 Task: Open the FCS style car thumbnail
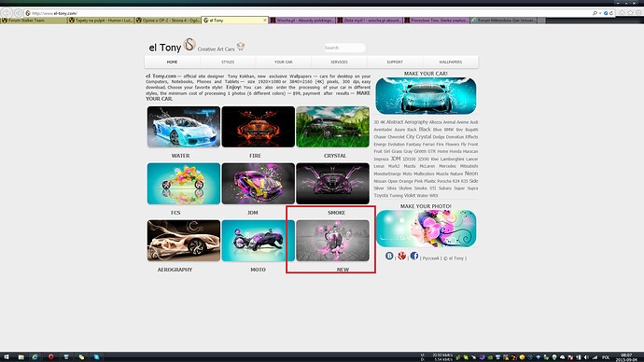[x=184, y=184]
